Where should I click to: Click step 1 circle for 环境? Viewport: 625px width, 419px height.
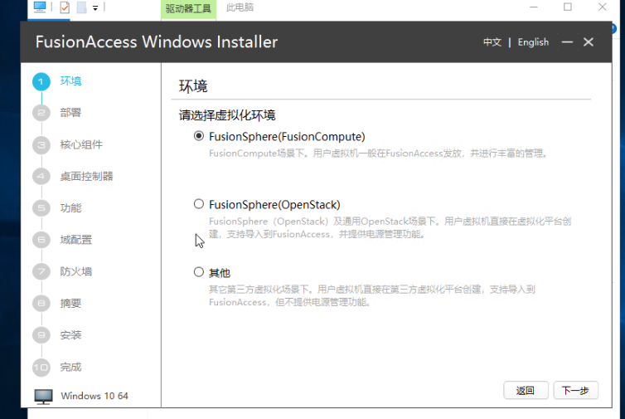point(41,81)
